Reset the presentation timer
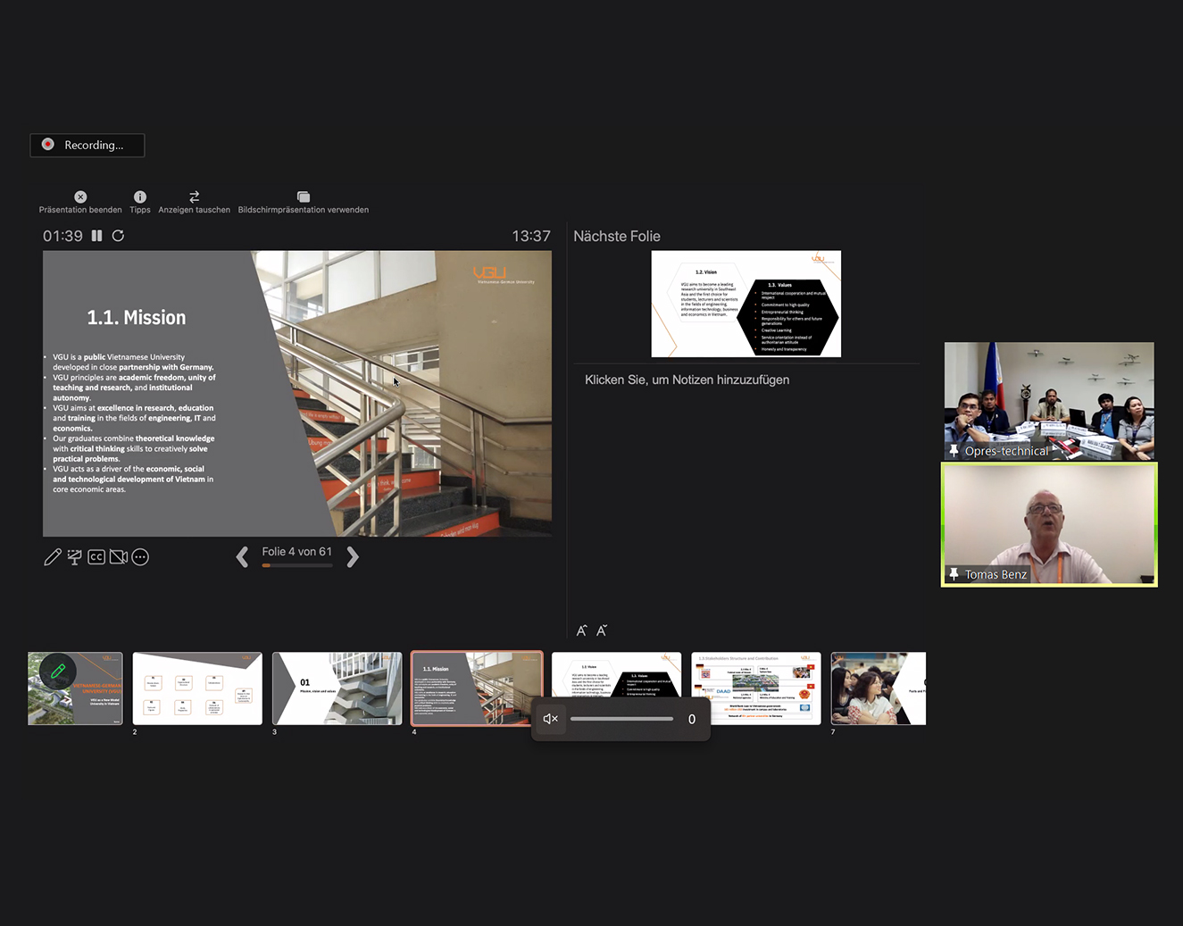The width and height of the screenshot is (1183, 926). 118,236
